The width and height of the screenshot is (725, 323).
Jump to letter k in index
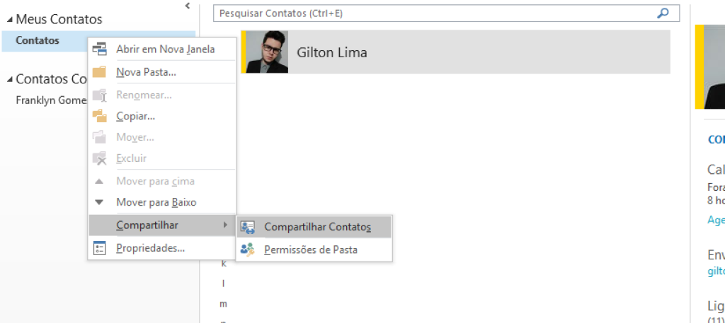[x=224, y=264]
